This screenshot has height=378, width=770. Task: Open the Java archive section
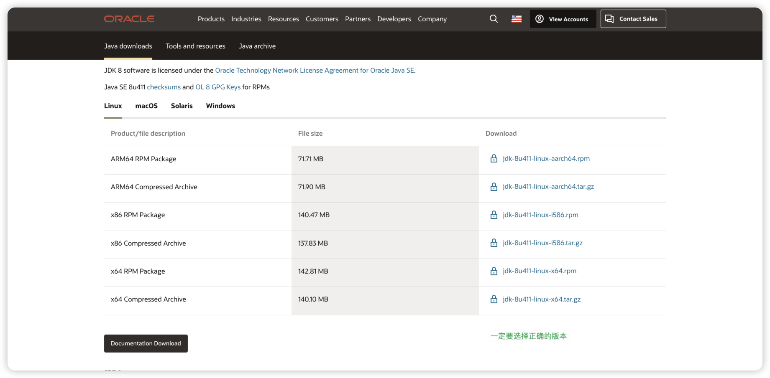point(257,46)
